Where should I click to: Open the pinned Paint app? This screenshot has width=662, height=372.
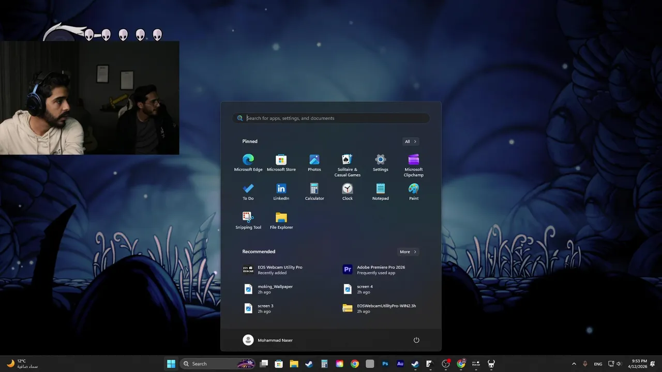point(414,192)
